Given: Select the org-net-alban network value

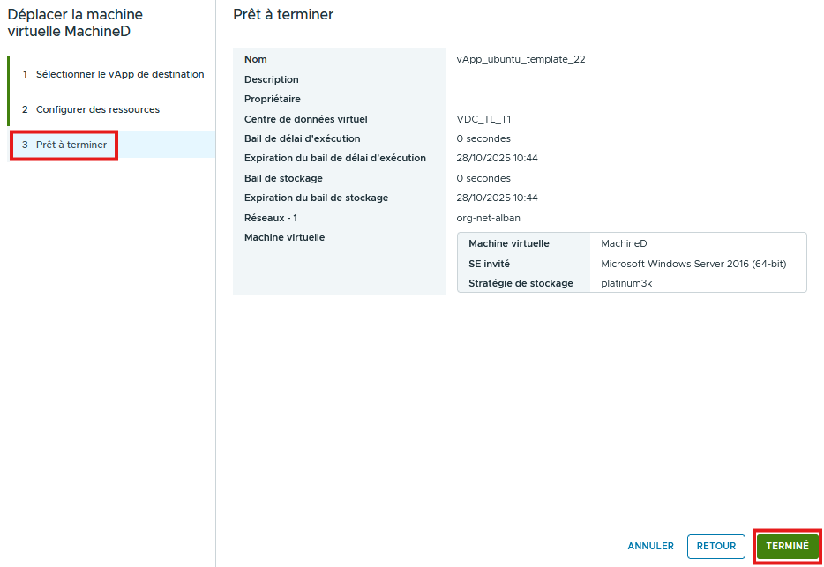Looking at the screenshot, I should (x=494, y=218).
